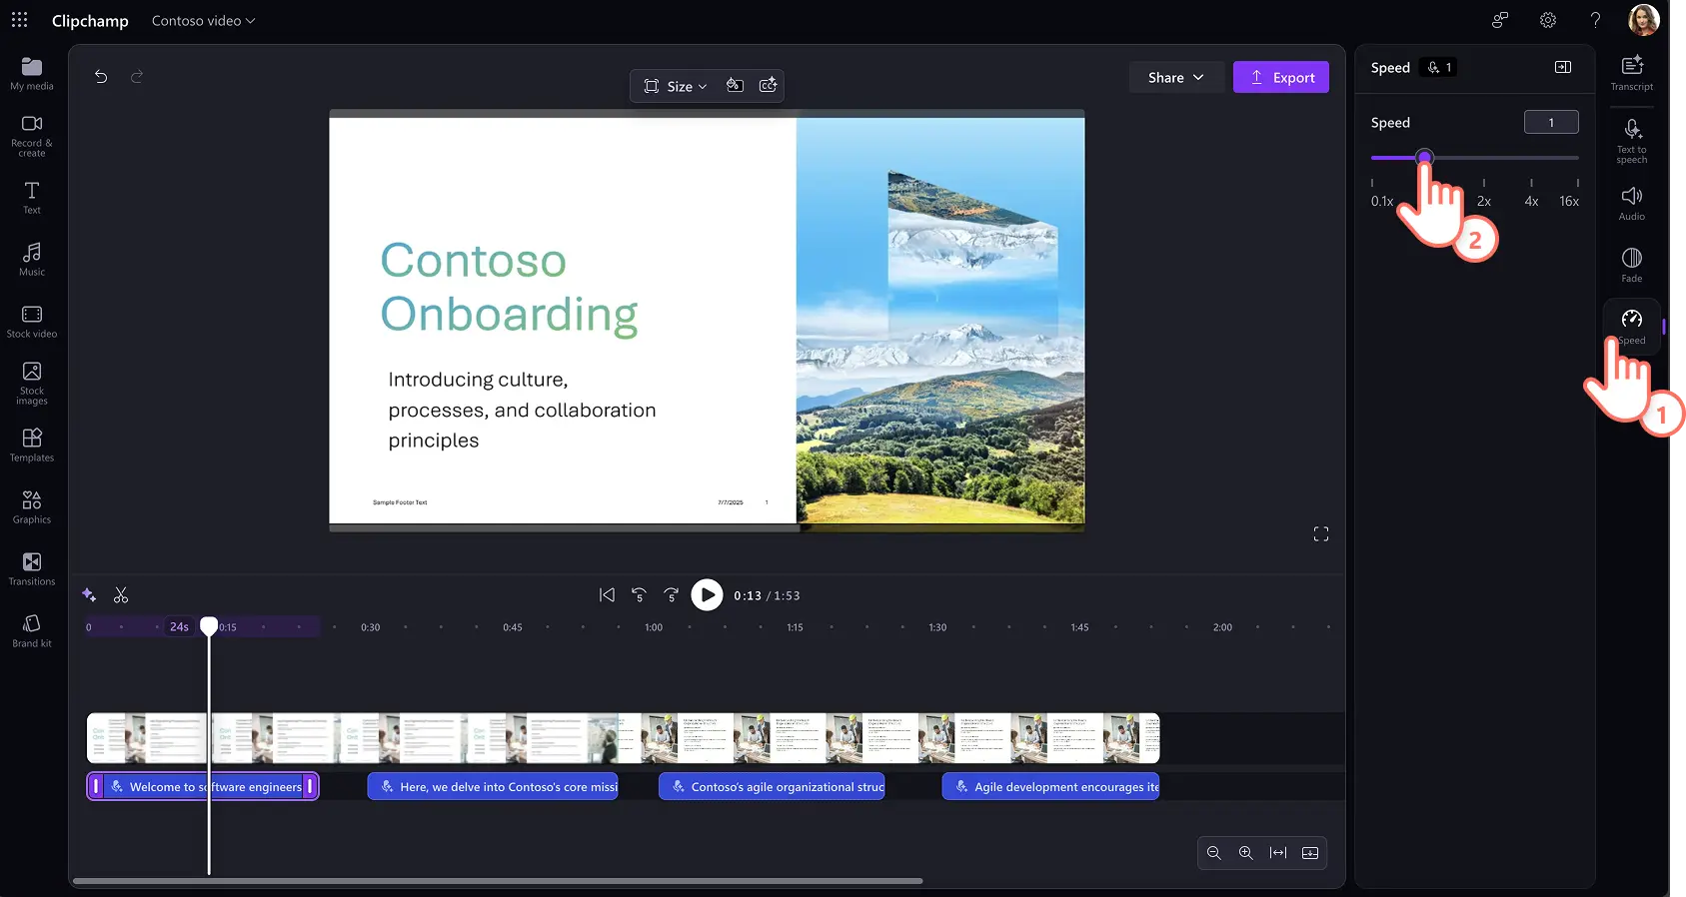Click the speed value input field
The image size is (1686, 897).
coord(1551,122)
